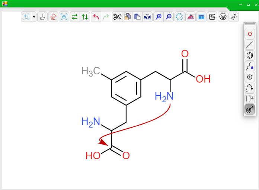Image resolution: width=259 pixels, height=190 pixels.
Task: Click the upper H2N amino group
Action: point(164,97)
